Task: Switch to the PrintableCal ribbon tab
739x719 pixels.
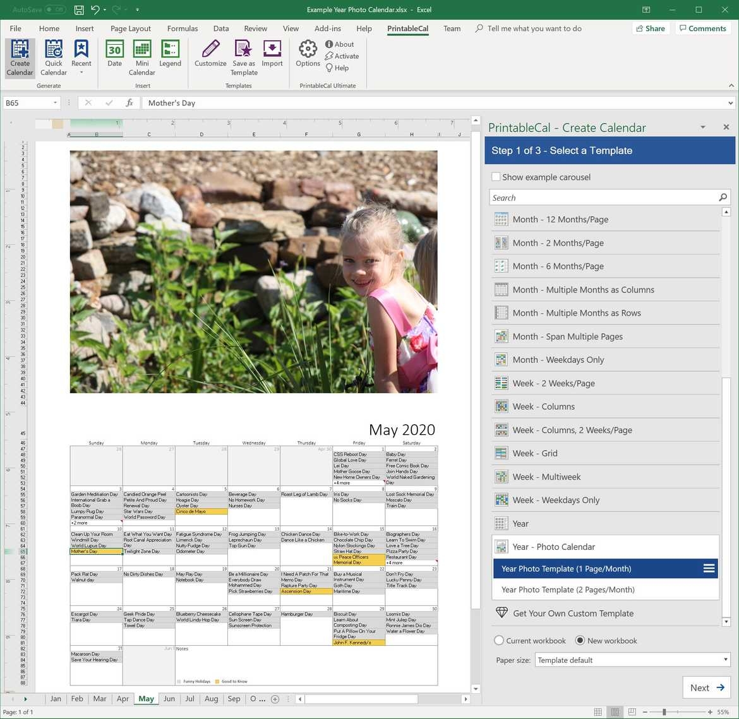Action: (x=407, y=28)
